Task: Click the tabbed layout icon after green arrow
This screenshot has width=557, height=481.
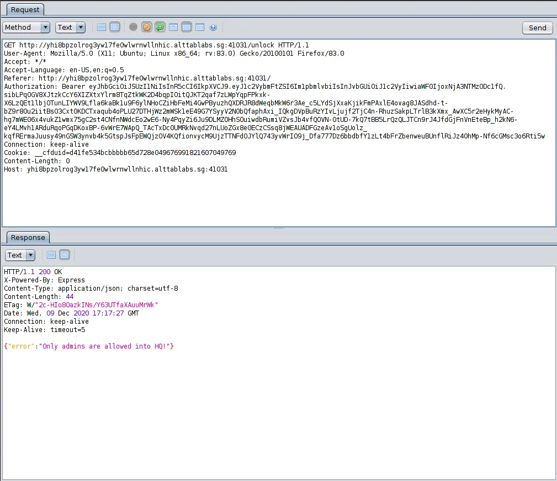Action: (x=173, y=27)
